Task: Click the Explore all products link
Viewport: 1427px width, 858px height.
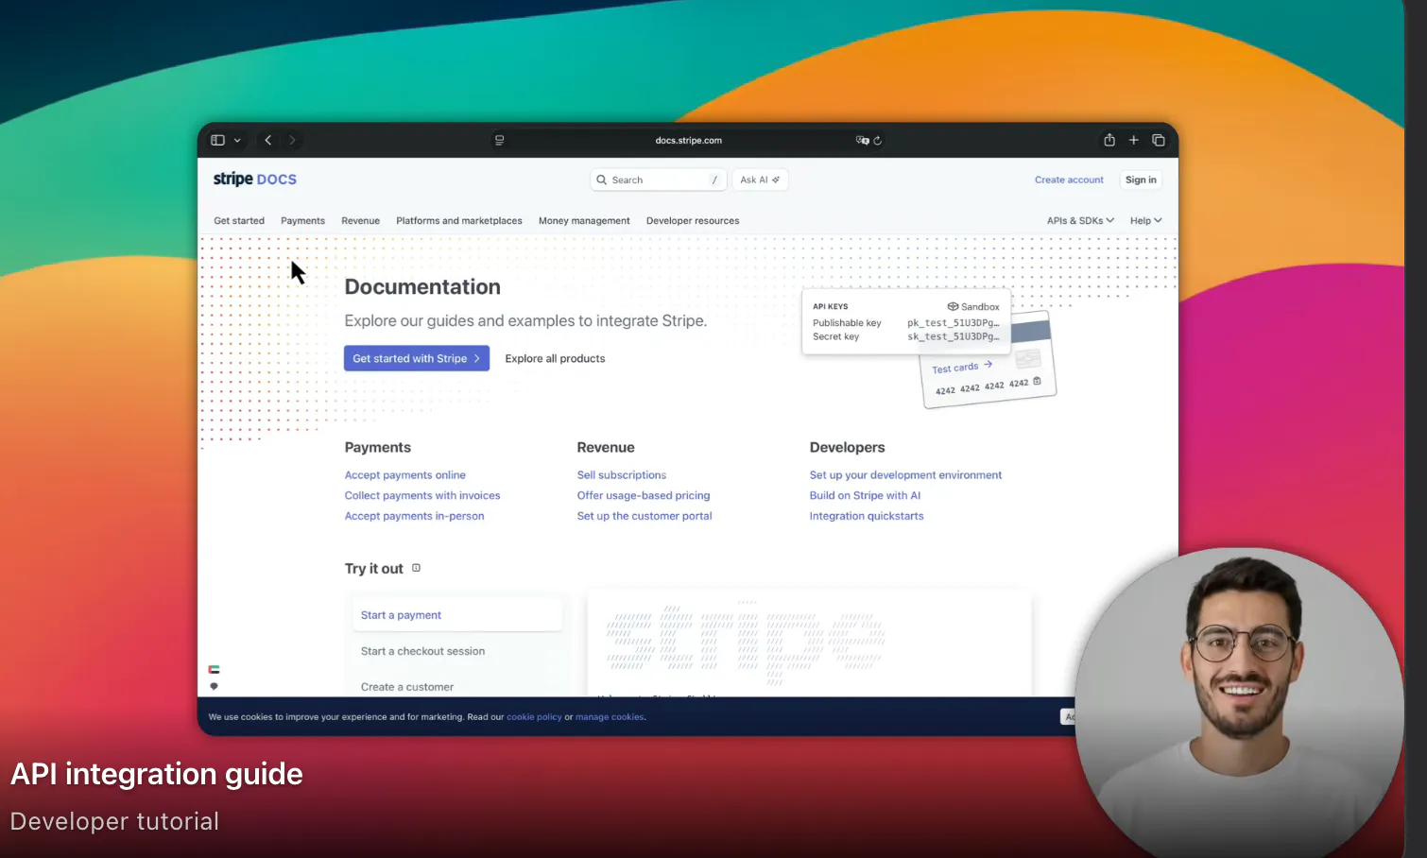Action: (555, 358)
